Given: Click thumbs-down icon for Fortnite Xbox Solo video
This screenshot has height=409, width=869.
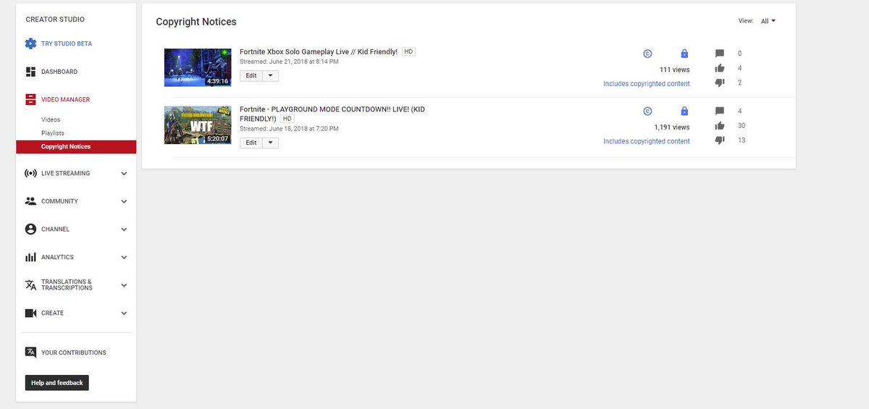Looking at the screenshot, I should (x=720, y=83).
